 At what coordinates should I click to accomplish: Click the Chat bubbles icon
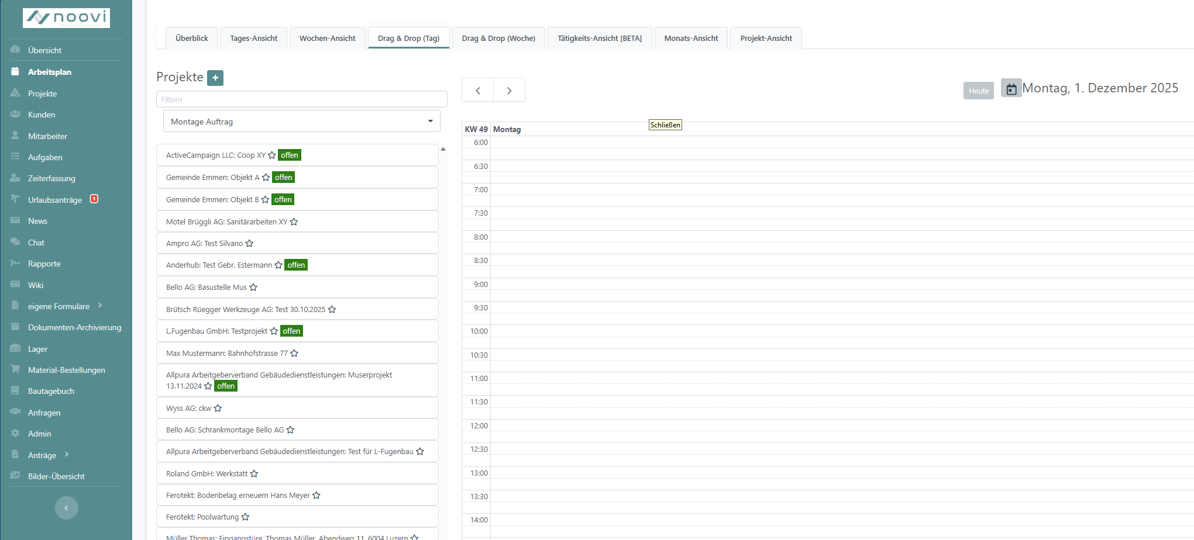15,242
